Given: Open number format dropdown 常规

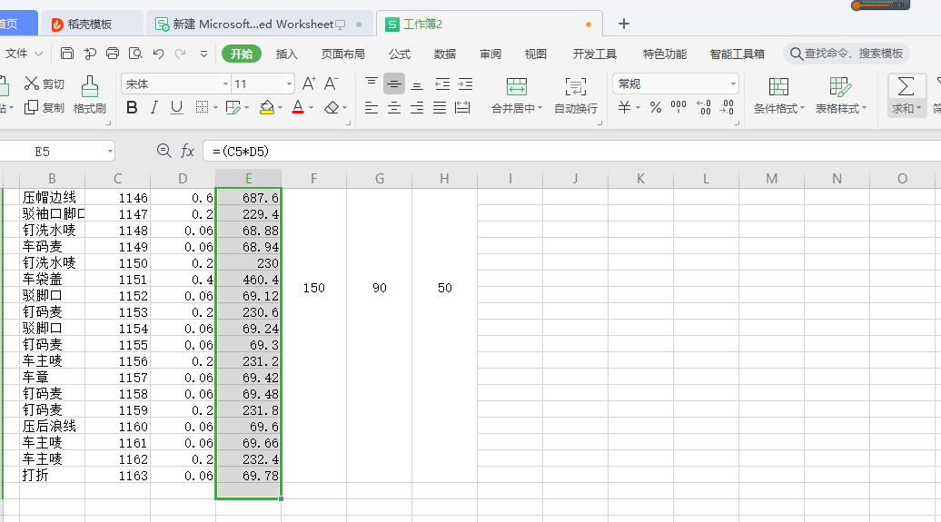Looking at the screenshot, I should point(733,84).
